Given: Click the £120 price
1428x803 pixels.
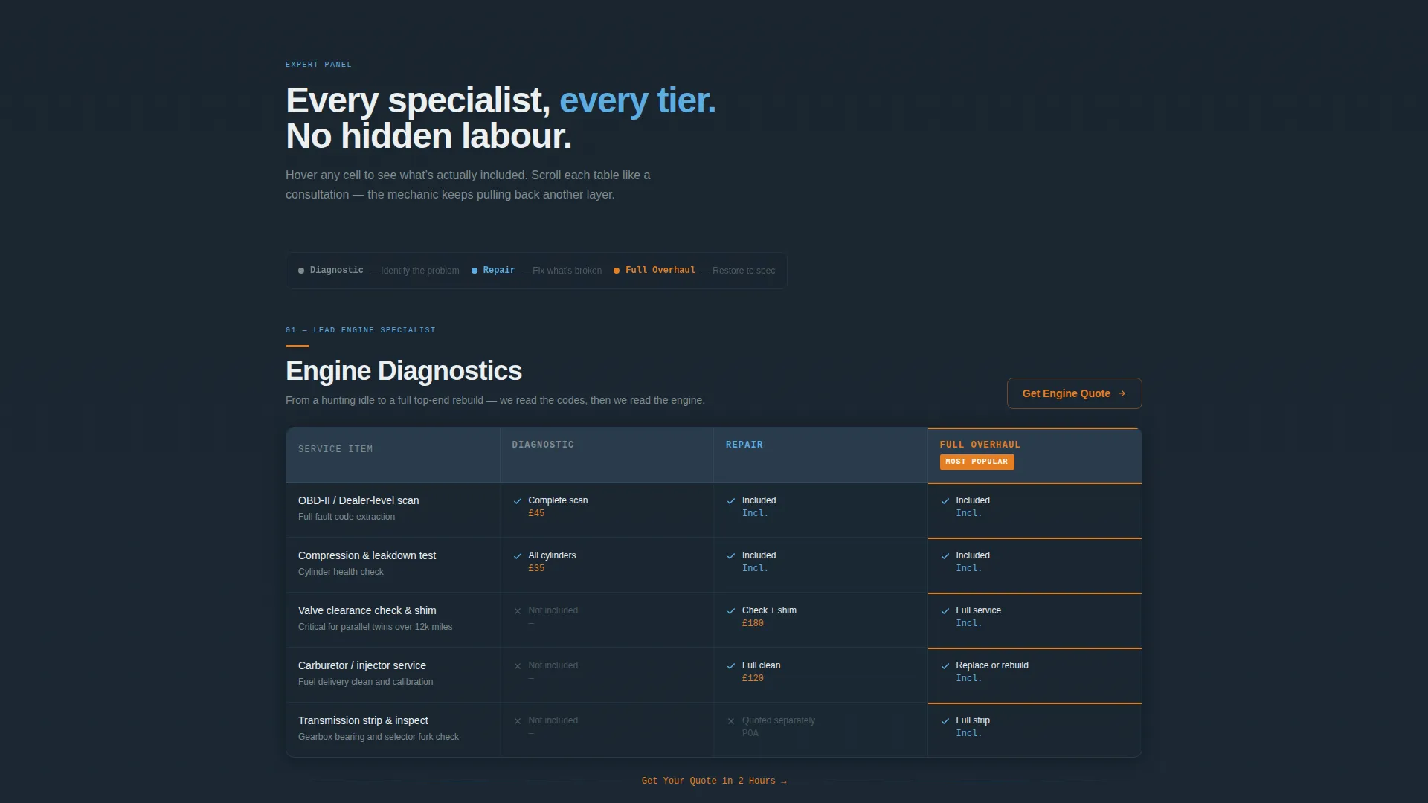Looking at the screenshot, I should coord(753,678).
